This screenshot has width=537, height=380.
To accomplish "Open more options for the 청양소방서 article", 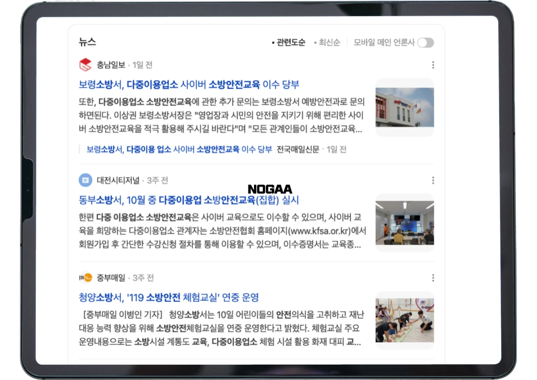I will tap(433, 278).
